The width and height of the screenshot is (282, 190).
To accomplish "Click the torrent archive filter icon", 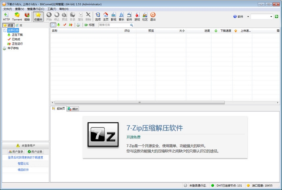I will pos(79,25).
